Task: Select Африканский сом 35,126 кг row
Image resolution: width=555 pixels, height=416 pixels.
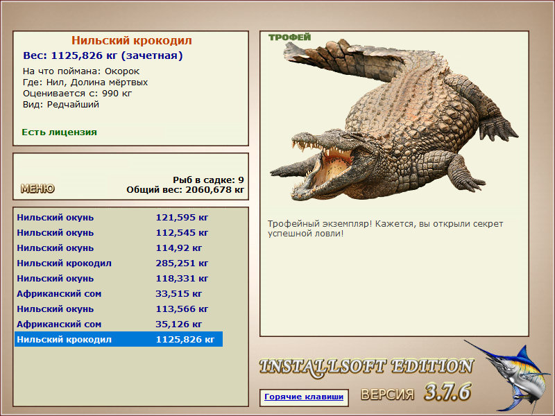Action: (x=119, y=324)
